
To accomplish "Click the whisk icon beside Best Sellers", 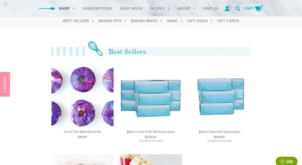I will tap(95, 49).
